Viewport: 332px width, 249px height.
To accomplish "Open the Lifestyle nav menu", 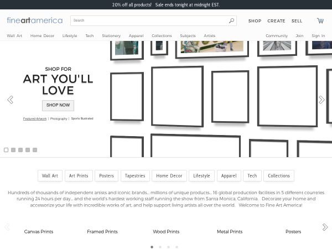I will [x=70, y=36].
